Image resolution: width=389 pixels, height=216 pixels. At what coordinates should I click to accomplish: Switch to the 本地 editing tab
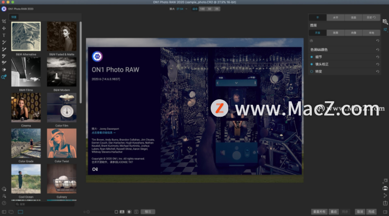coord(371,33)
